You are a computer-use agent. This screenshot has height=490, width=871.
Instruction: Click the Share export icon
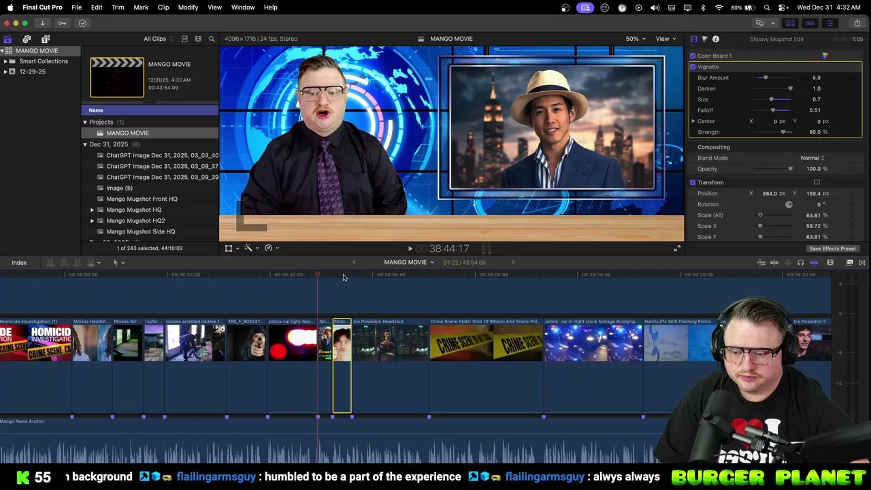tap(857, 23)
